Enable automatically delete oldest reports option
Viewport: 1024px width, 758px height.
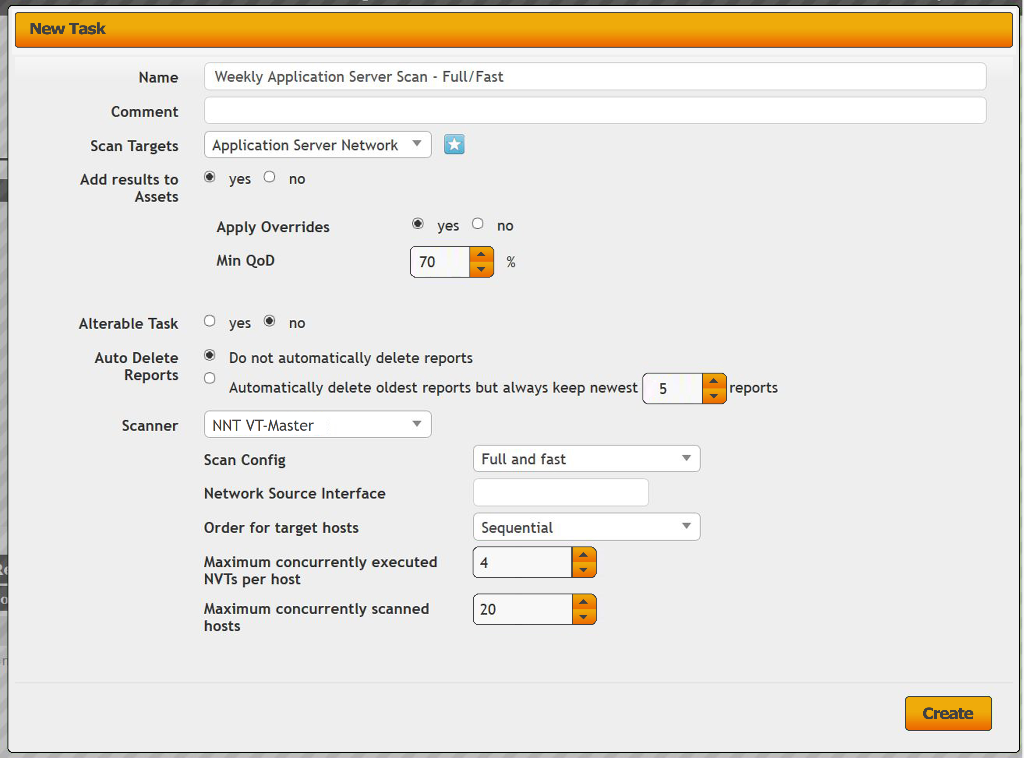pyautogui.click(x=210, y=379)
